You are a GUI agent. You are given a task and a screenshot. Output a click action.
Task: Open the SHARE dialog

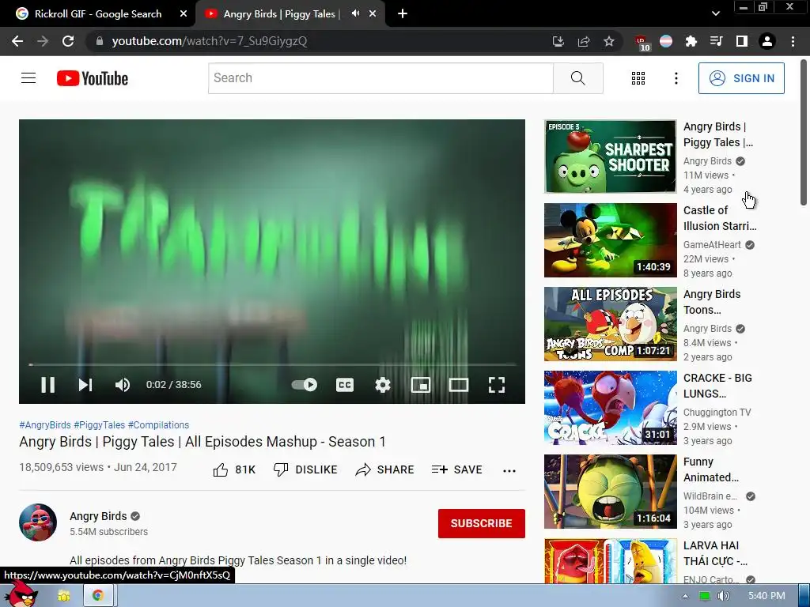[x=385, y=469]
